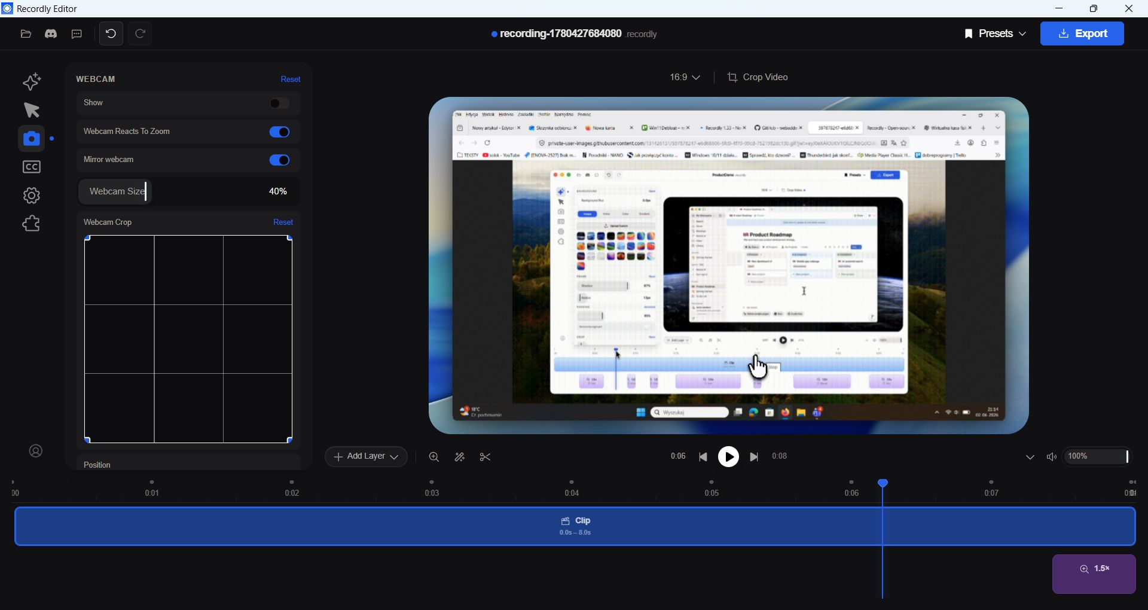The width and height of the screenshot is (1148, 610).
Task: Enable the webcam Show toggle
Action: point(279,103)
